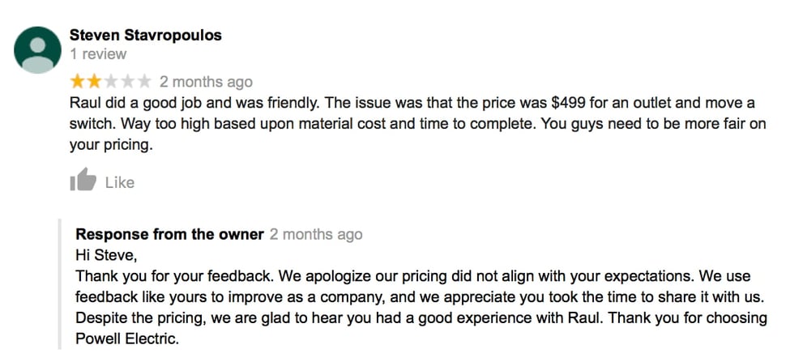
Task: Click the gray vertical bar beside owner response
Action: pos(59,283)
